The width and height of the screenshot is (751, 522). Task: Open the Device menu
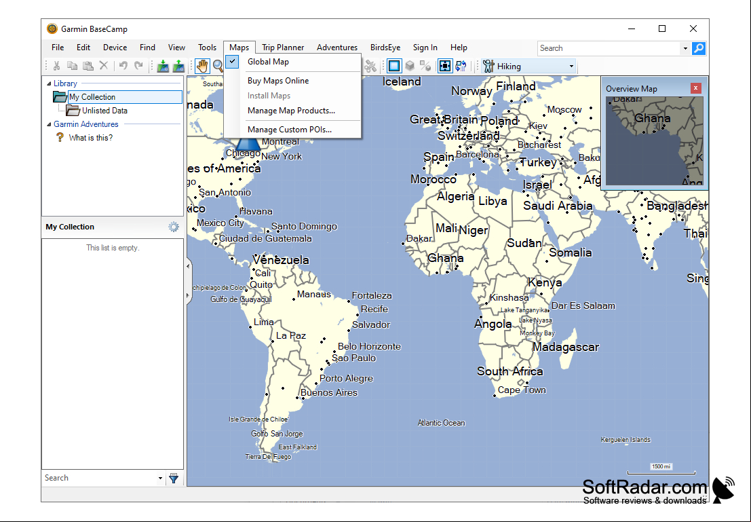coord(115,48)
